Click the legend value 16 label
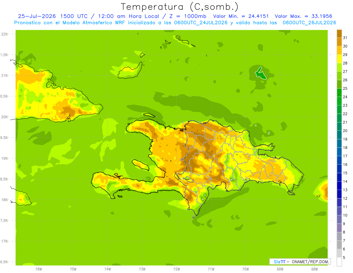 [x=345, y=164]
